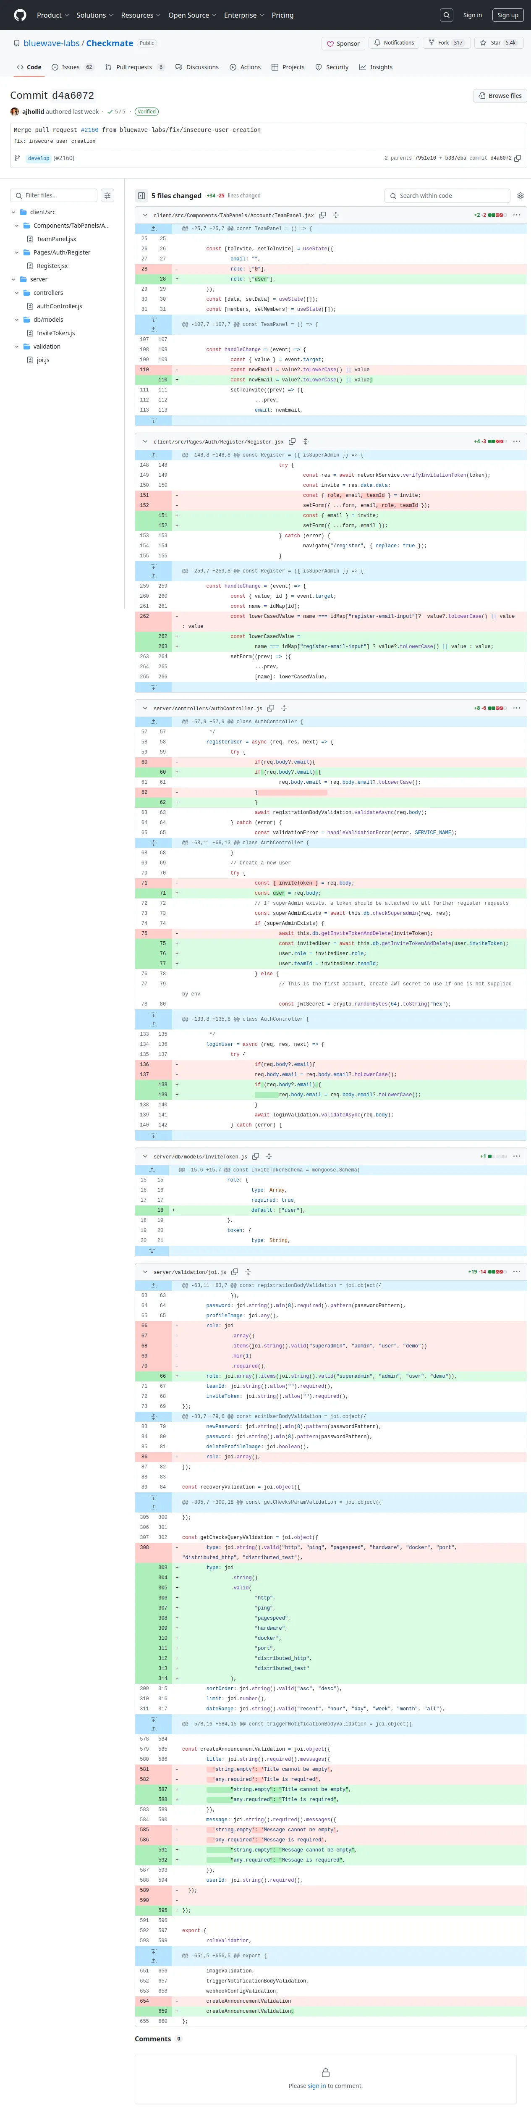Screen dimensions: 531x2114
Task: Collapse db/models folder in tree
Action: click(x=17, y=320)
